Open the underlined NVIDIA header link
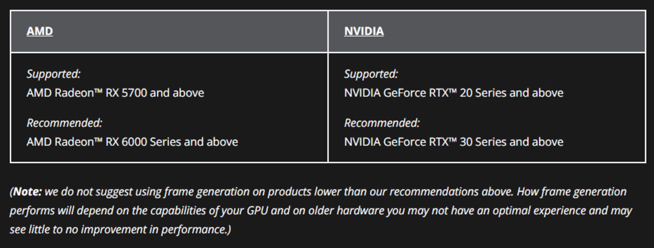Viewport: 654px width, 248px height. (364, 31)
